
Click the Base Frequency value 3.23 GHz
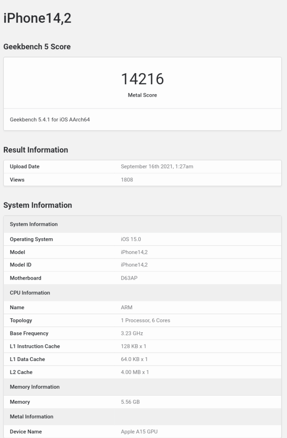point(132,333)
